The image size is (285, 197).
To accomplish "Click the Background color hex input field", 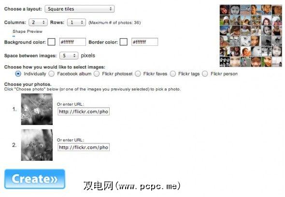I will 72,42.
